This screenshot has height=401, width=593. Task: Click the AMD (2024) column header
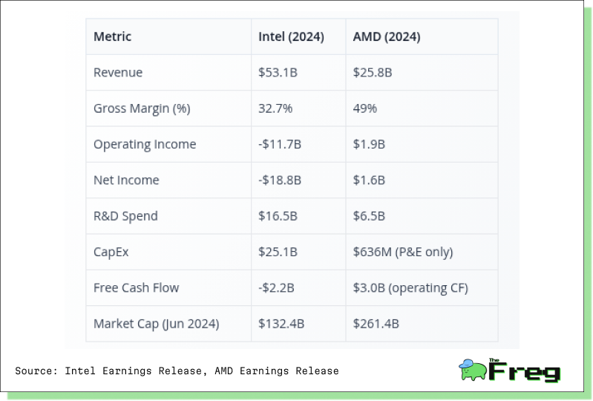386,36
